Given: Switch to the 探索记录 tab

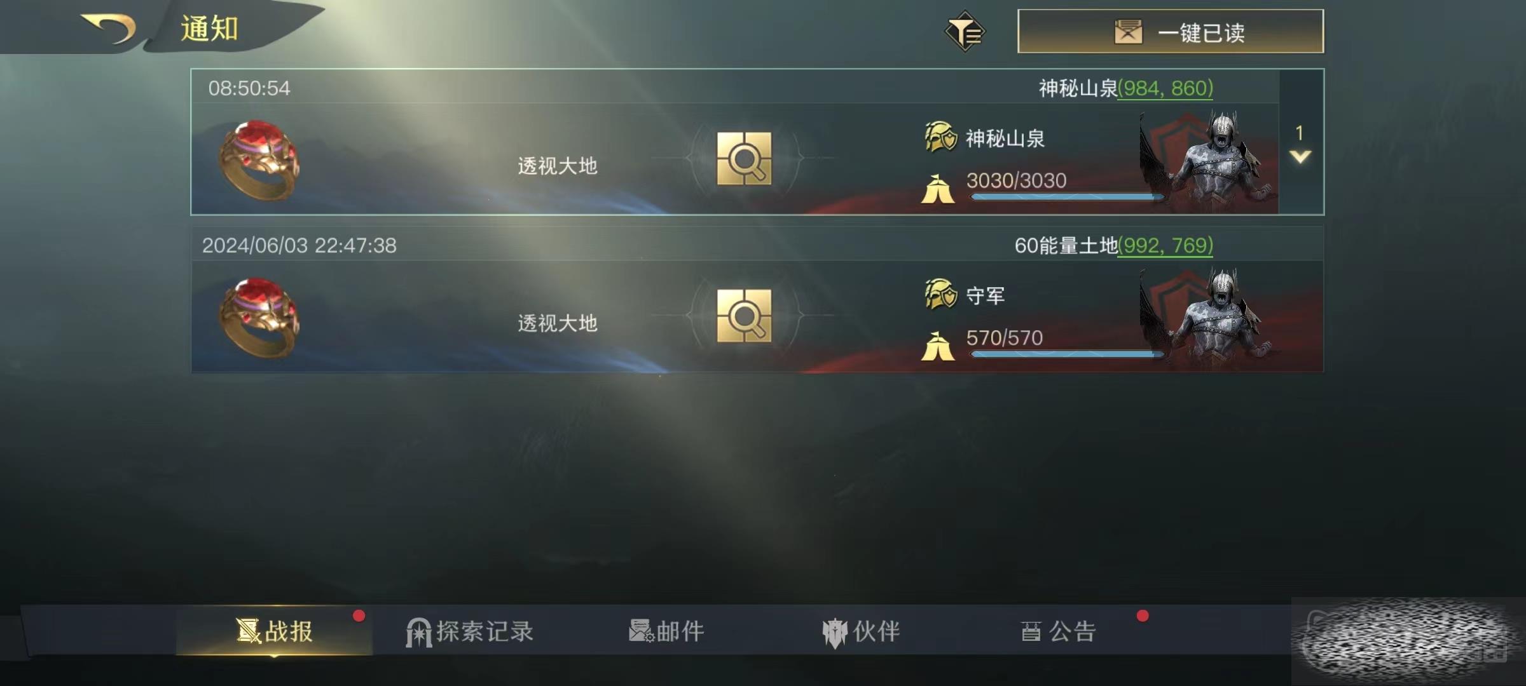Looking at the screenshot, I should pos(470,631).
